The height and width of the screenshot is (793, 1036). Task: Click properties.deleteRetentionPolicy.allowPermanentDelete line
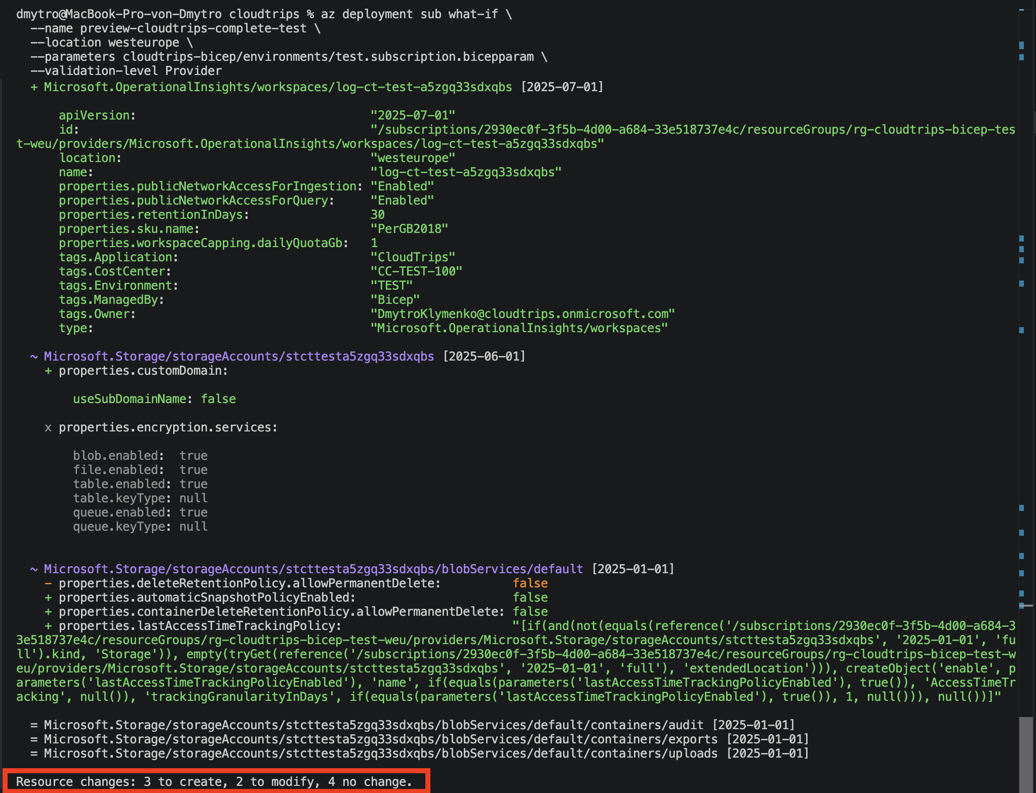click(x=296, y=583)
